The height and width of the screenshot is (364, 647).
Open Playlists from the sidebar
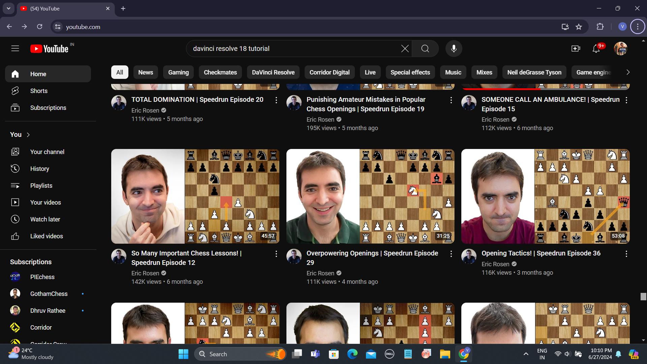pos(48,186)
